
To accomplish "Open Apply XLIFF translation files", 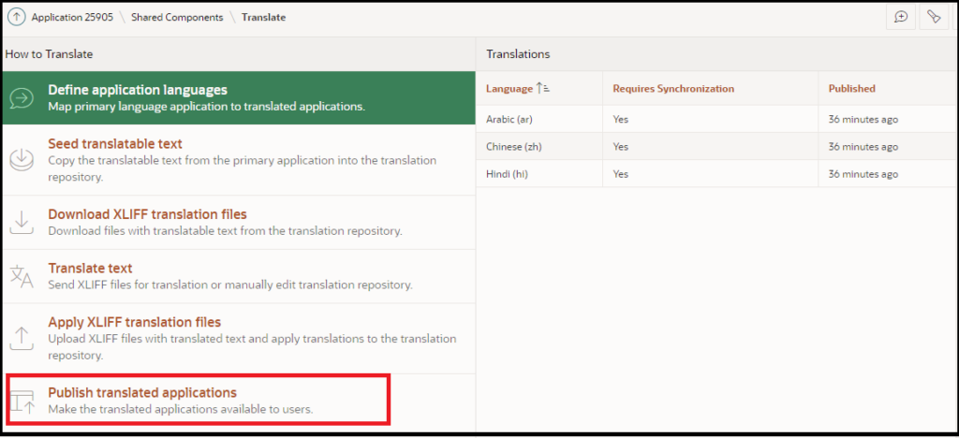I will click(x=134, y=323).
